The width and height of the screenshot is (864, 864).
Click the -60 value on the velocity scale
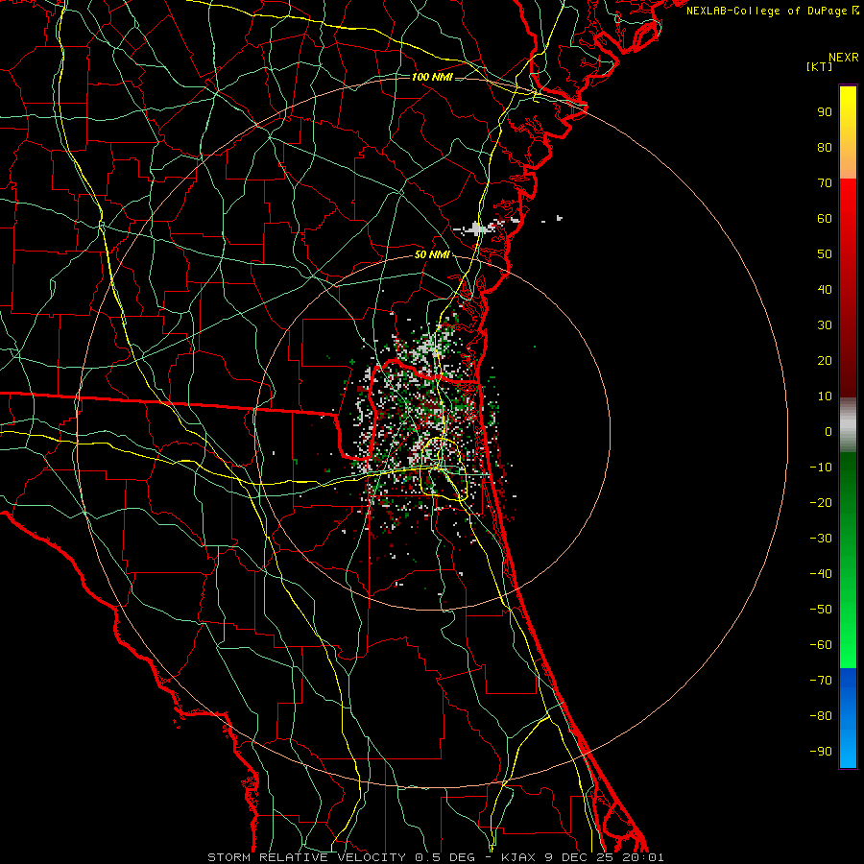point(821,645)
